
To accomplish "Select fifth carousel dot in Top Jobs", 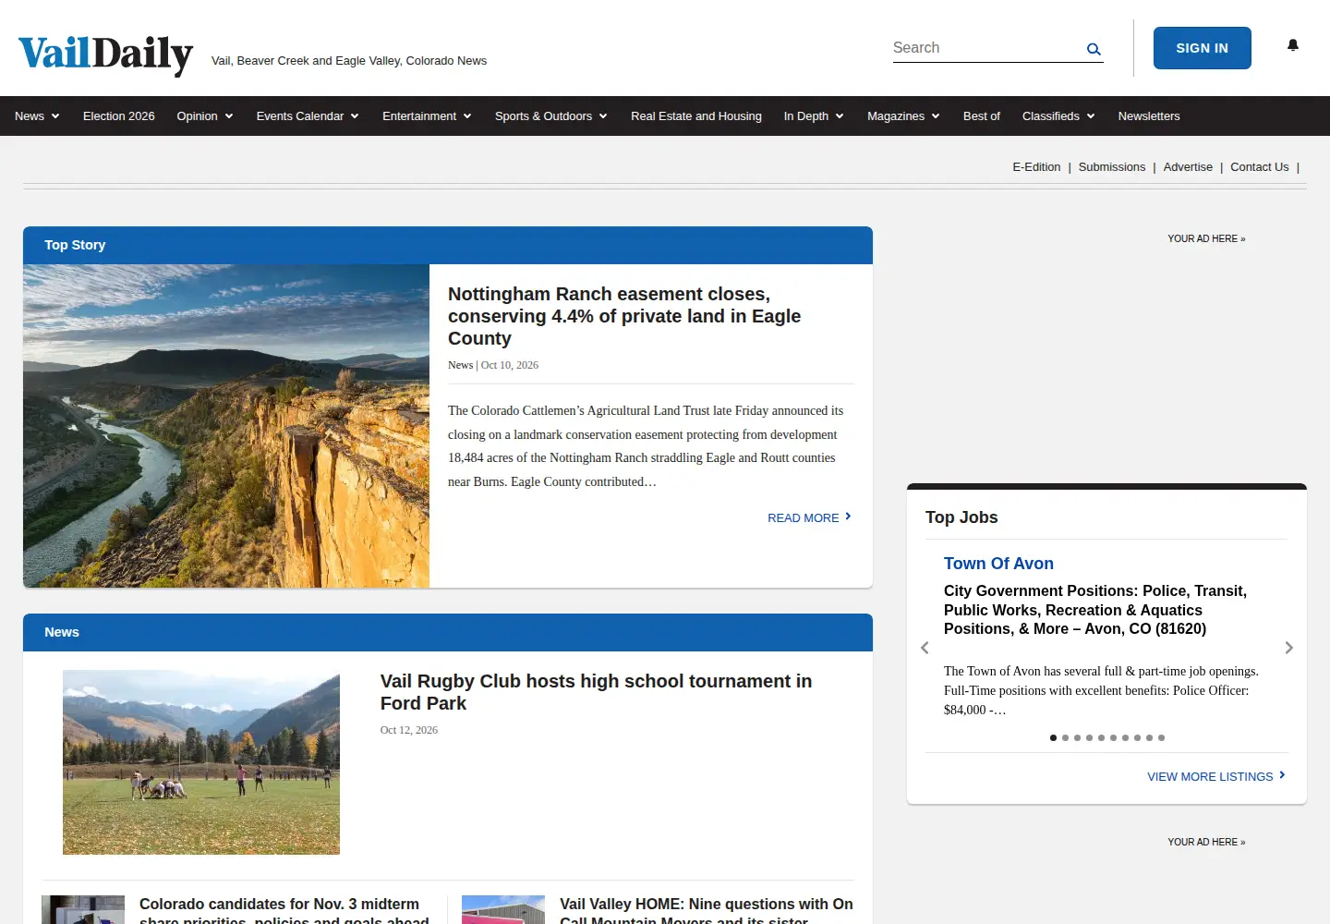I will coord(1101,737).
